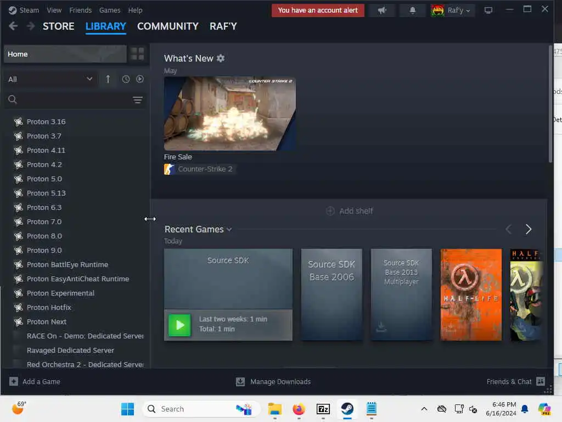Open the announcements megaphone icon
Viewport: 562px width, 422px height.
382,10
